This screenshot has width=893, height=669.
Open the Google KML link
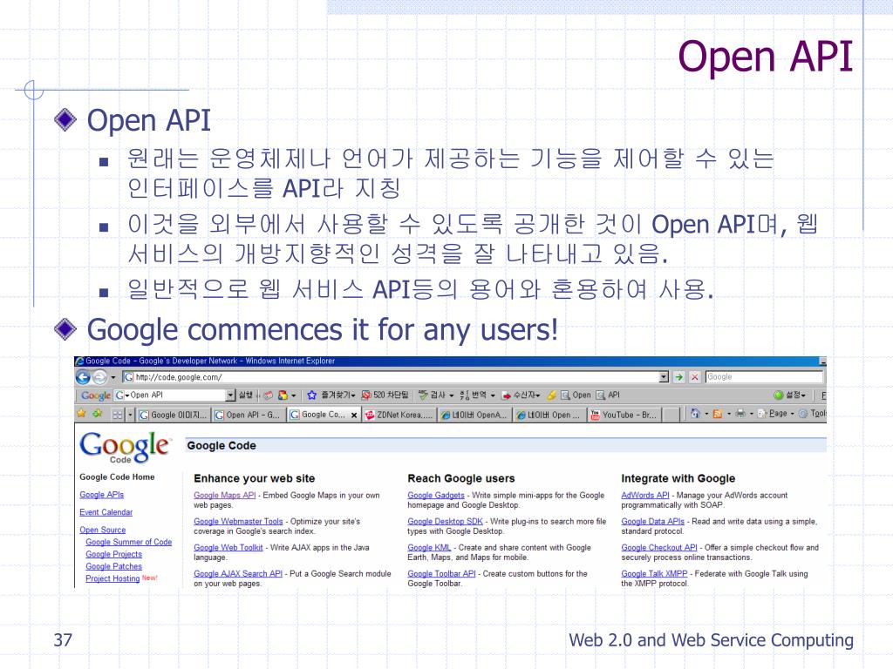click(429, 548)
